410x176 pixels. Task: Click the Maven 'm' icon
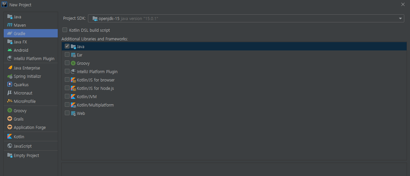[x=10, y=25]
